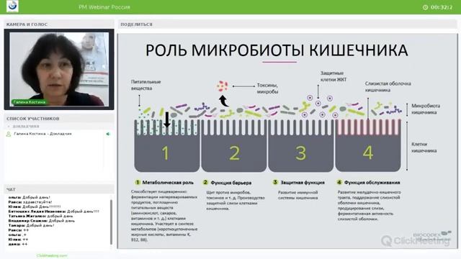Click the Микробиота кишечника label
461x259 pixels.
point(426,109)
